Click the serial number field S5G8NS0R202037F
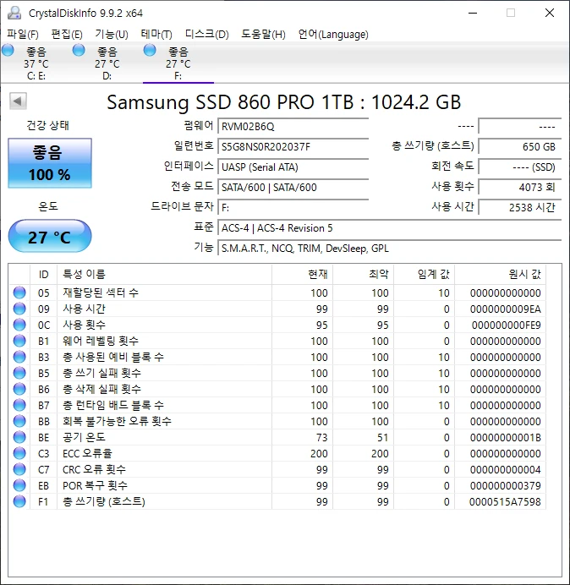Image resolution: width=570 pixels, height=585 pixels. click(x=293, y=146)
